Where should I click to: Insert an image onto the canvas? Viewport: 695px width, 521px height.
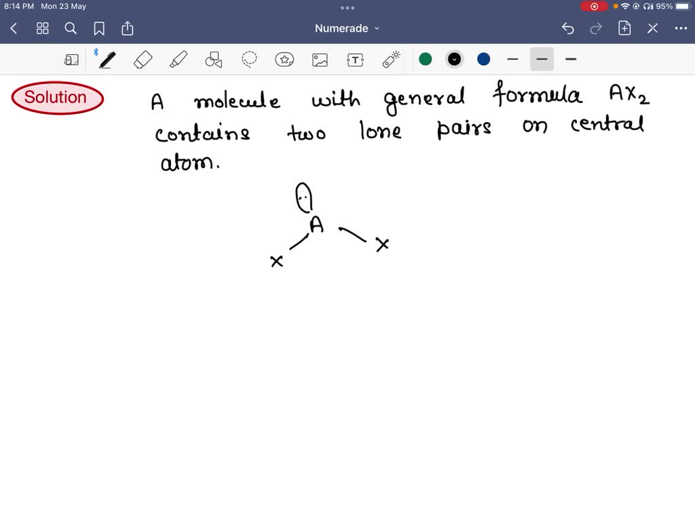point(320,59)
